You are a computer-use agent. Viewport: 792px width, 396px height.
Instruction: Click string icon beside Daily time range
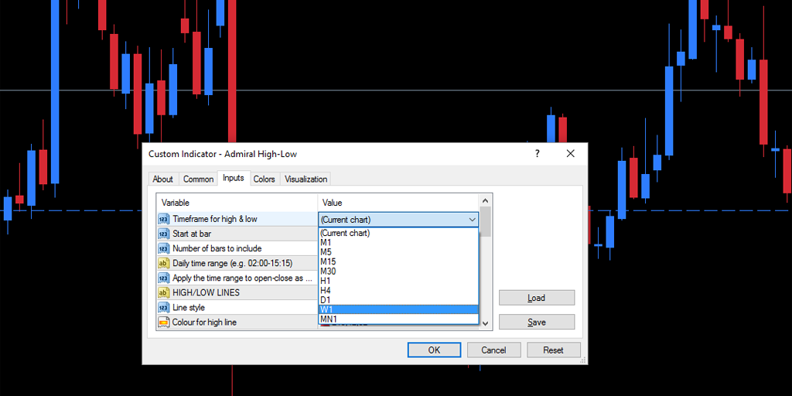(x=164, y=263)
